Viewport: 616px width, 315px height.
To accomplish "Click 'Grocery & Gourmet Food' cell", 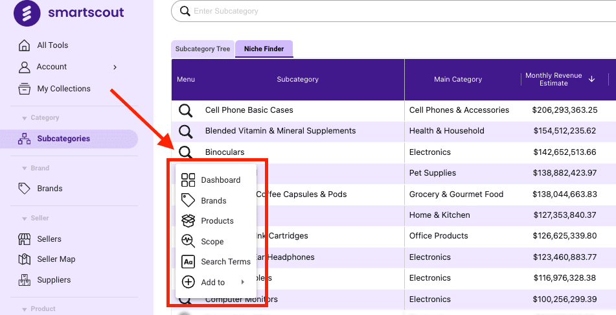I will 456,194.
